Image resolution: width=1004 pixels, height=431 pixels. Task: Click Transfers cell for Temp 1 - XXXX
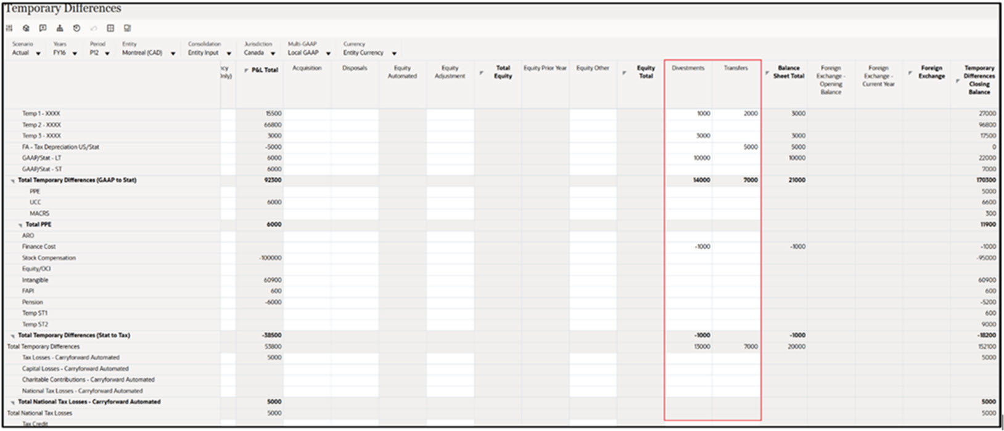pos(736,114)
